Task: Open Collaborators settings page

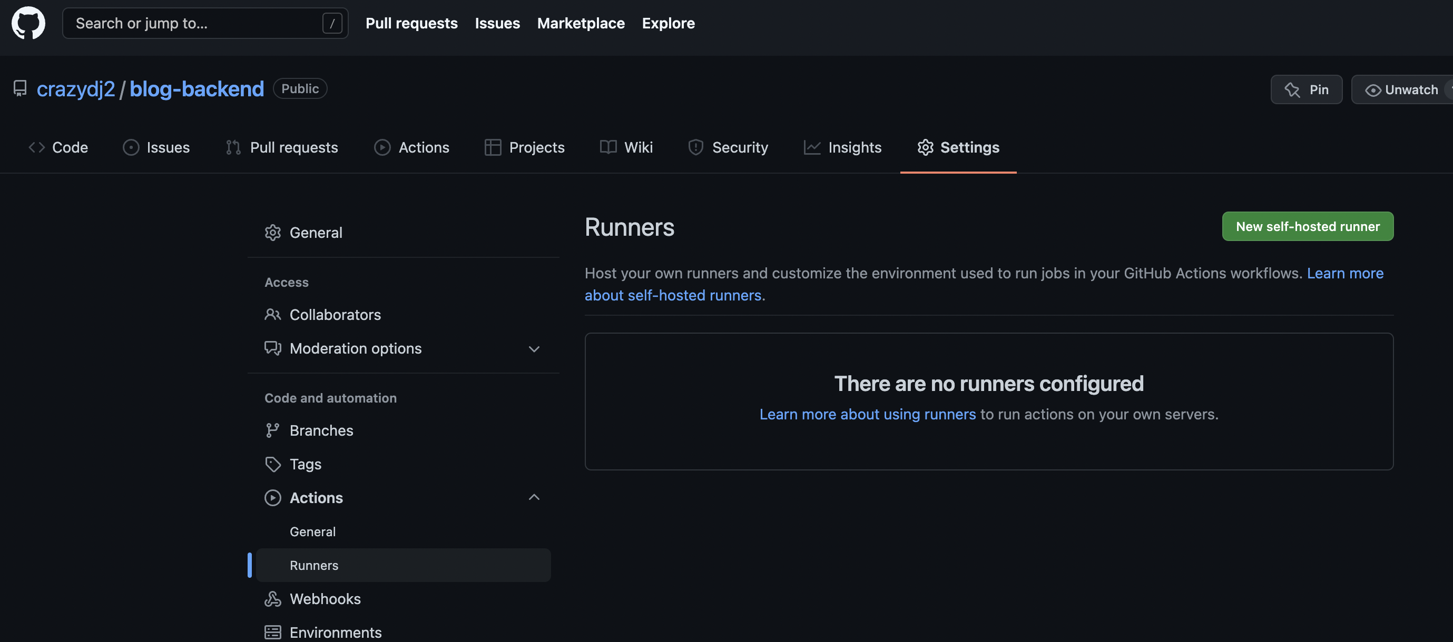Action: pyautogui.click(x=402, y=315)
